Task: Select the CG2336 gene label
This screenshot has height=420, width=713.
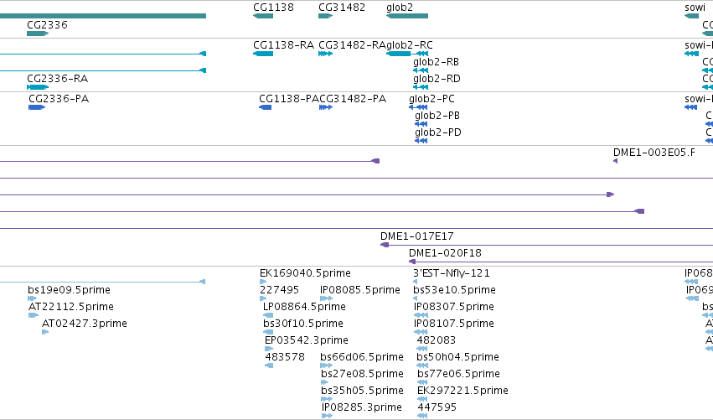Action: [x=47, y=24]
